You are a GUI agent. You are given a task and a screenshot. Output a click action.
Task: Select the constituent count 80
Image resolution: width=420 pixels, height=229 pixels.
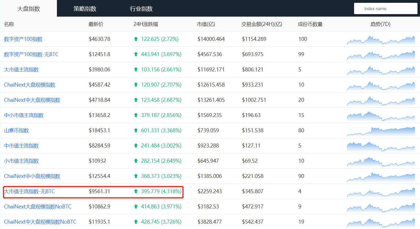click(x=301, y=131)
